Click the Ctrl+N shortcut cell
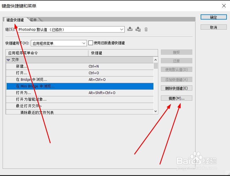230x176 pixels. (94, 66)
